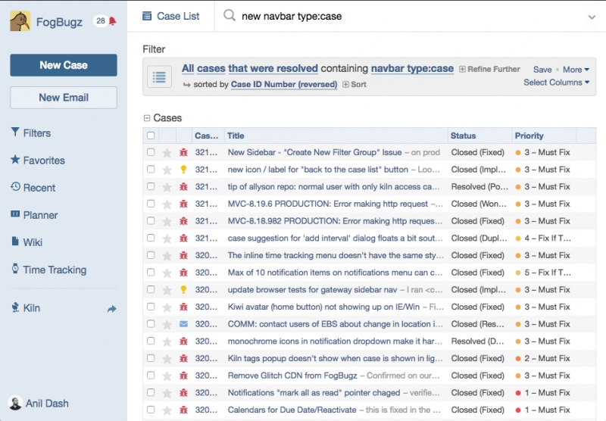Image resolution: width=606 pixels, height=421 pixels.
Task: Open Favorites in sidebar
Action: 38,161
